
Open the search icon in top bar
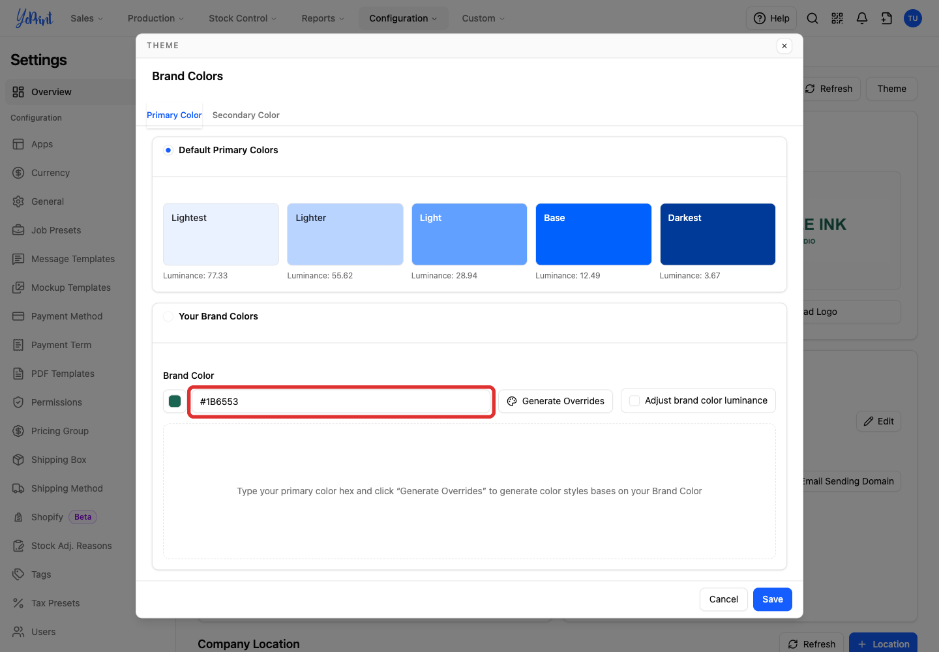pyautogui.click(x=812, y=18)
